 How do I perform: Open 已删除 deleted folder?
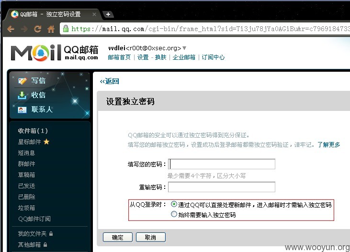(x=26, y=197)
